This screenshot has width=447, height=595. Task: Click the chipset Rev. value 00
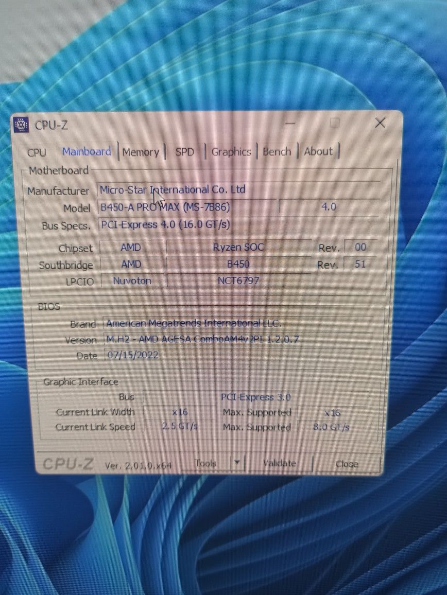360,247
